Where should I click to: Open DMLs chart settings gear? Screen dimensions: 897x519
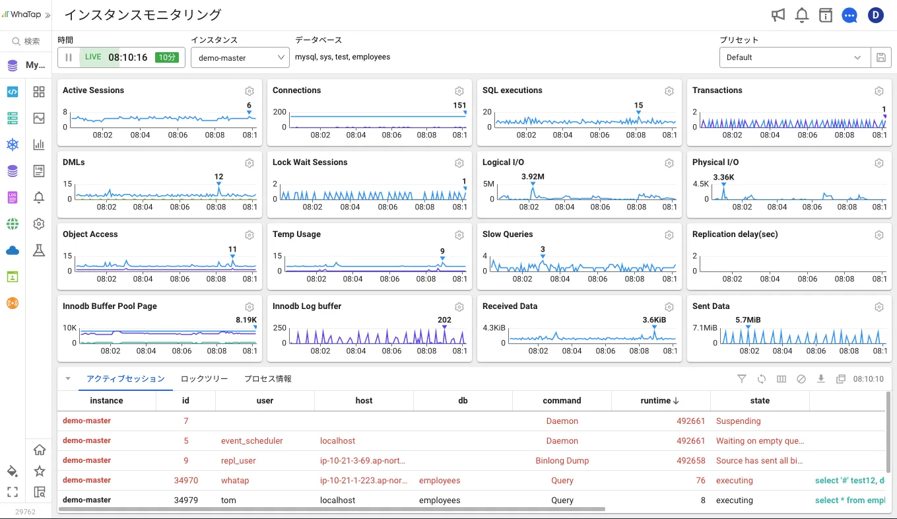[x=249, y=163]
